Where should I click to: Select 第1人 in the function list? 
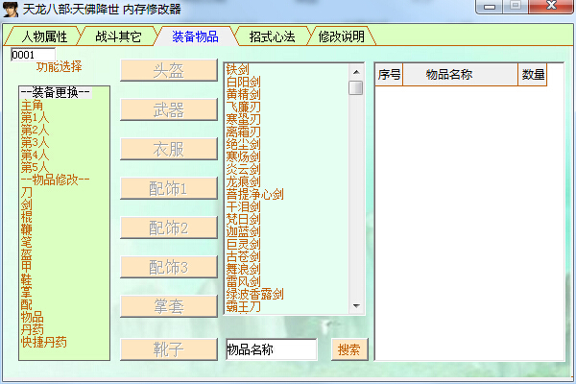(x=35, y=118)
